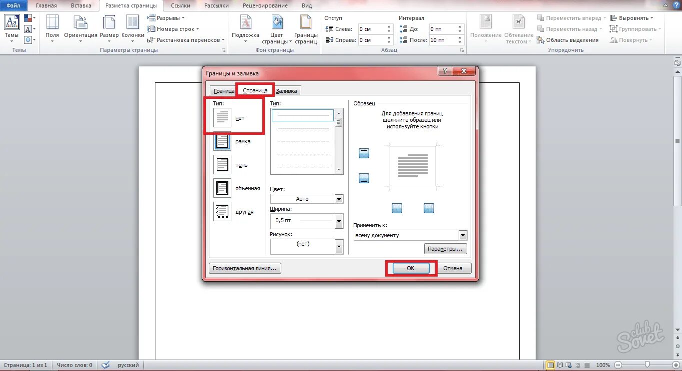Screen dimensions: 682x371
Task: Toggle the top border in preview
Action: pyautogui.click(x=364, y=154)
